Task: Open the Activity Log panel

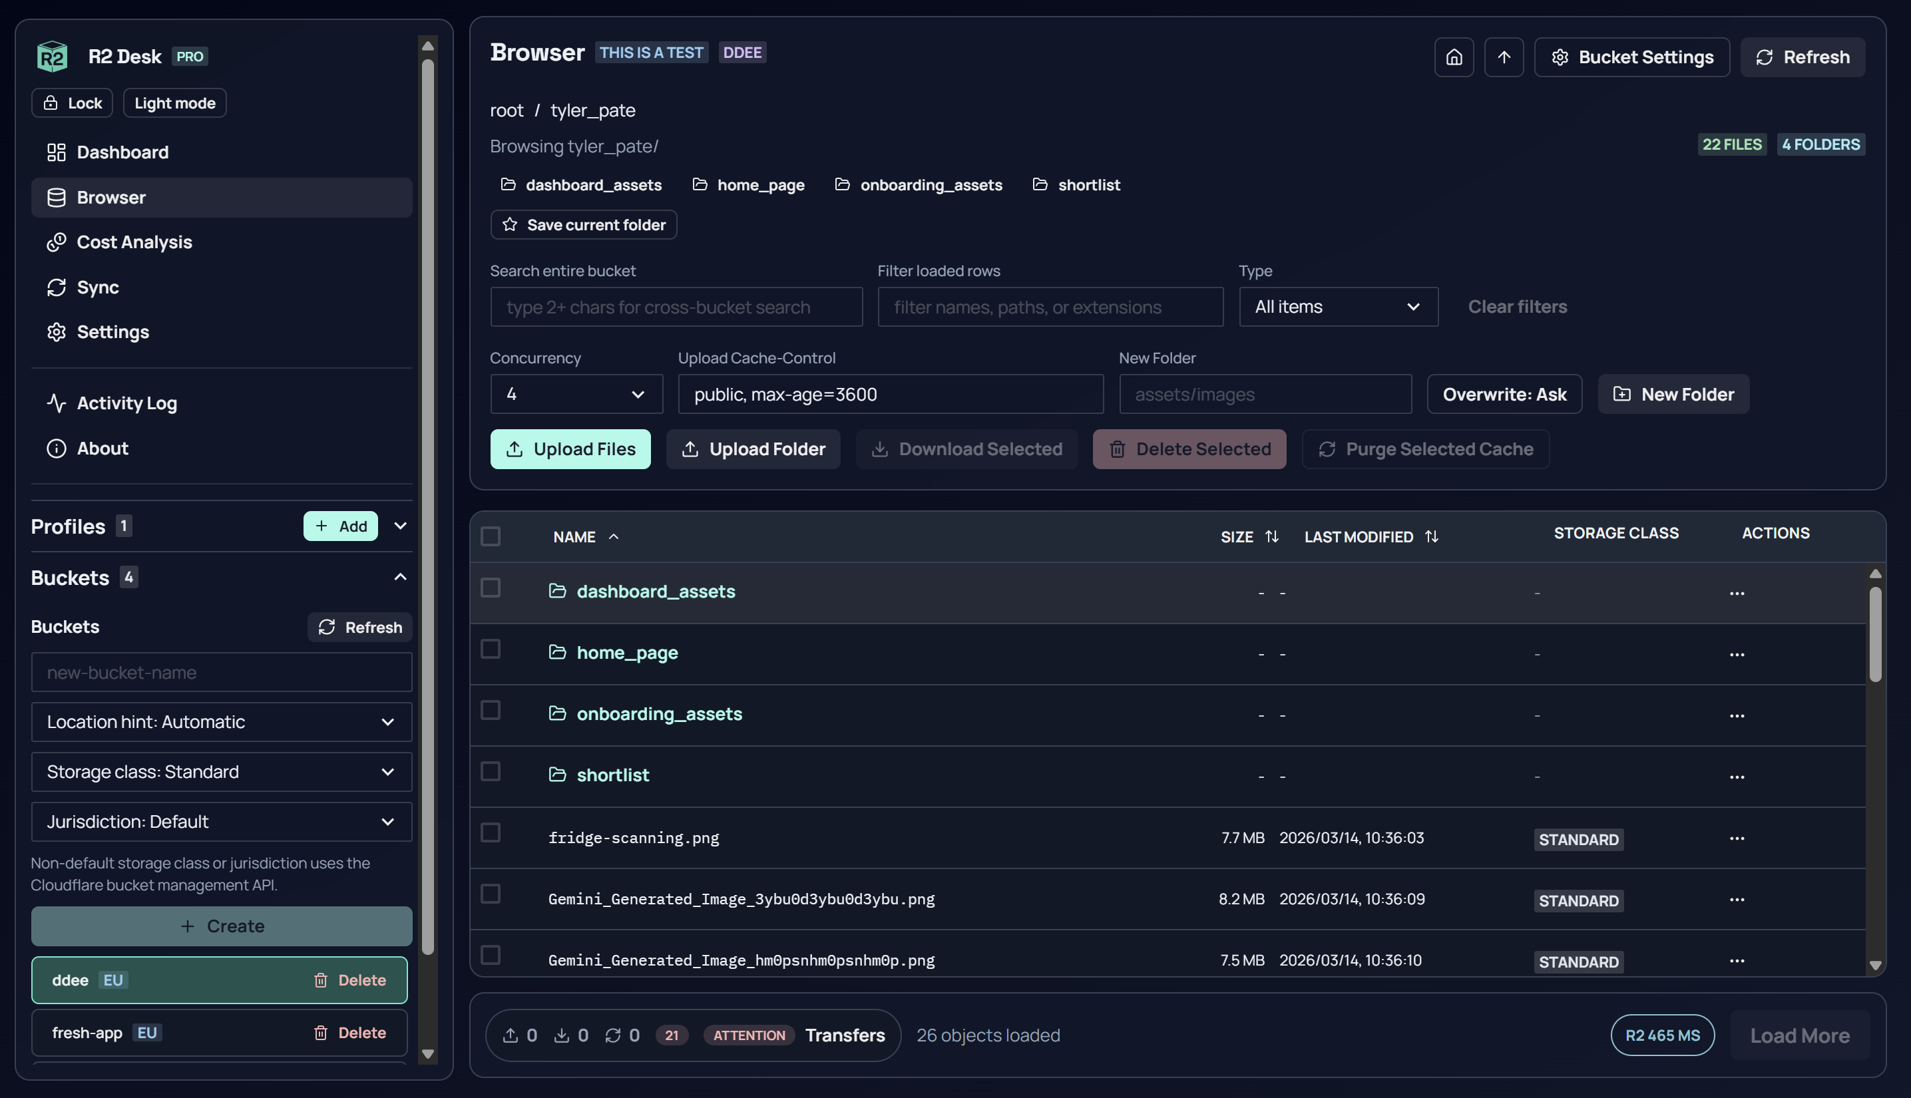Action: [126, 403]
